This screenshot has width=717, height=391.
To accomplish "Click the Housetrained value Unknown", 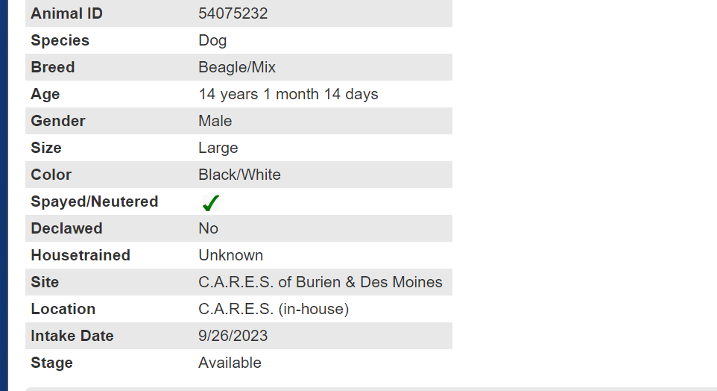I will pyautogui.click(x=230, y=255).
